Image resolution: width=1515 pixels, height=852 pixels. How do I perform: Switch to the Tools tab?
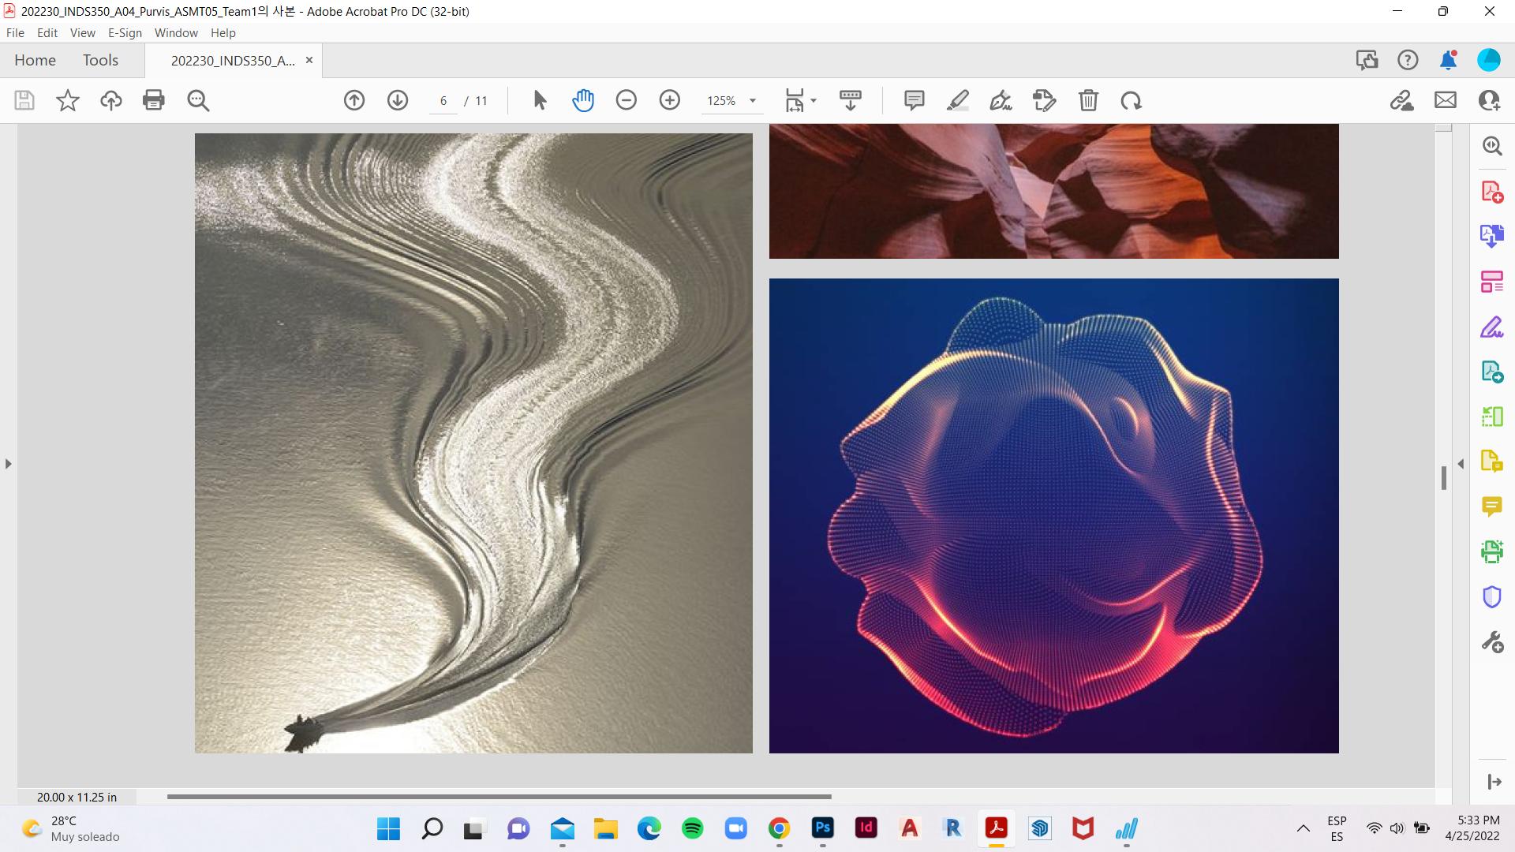click(100, 60)
